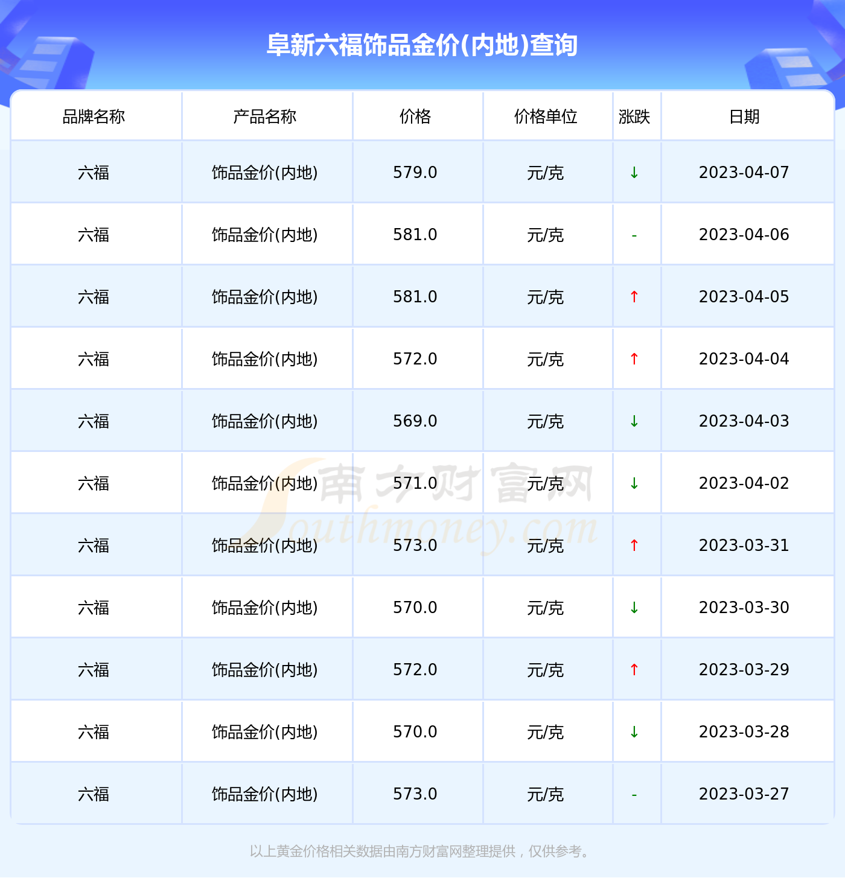Click the date 2023-03-30
The image size is (845, 878).
click(x=744, y=608)
